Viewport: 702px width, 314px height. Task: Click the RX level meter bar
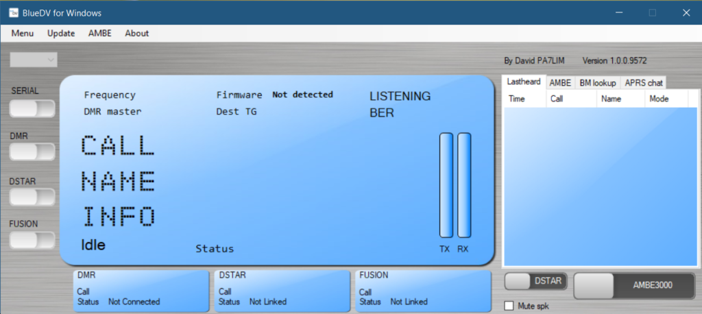point(464,185)
